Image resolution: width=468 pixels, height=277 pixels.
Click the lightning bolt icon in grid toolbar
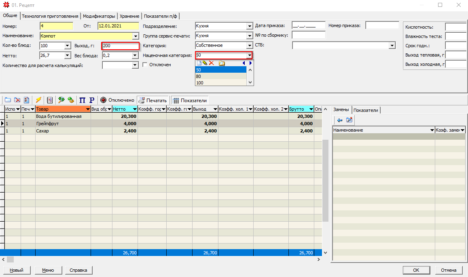click(x=38, y=100)
